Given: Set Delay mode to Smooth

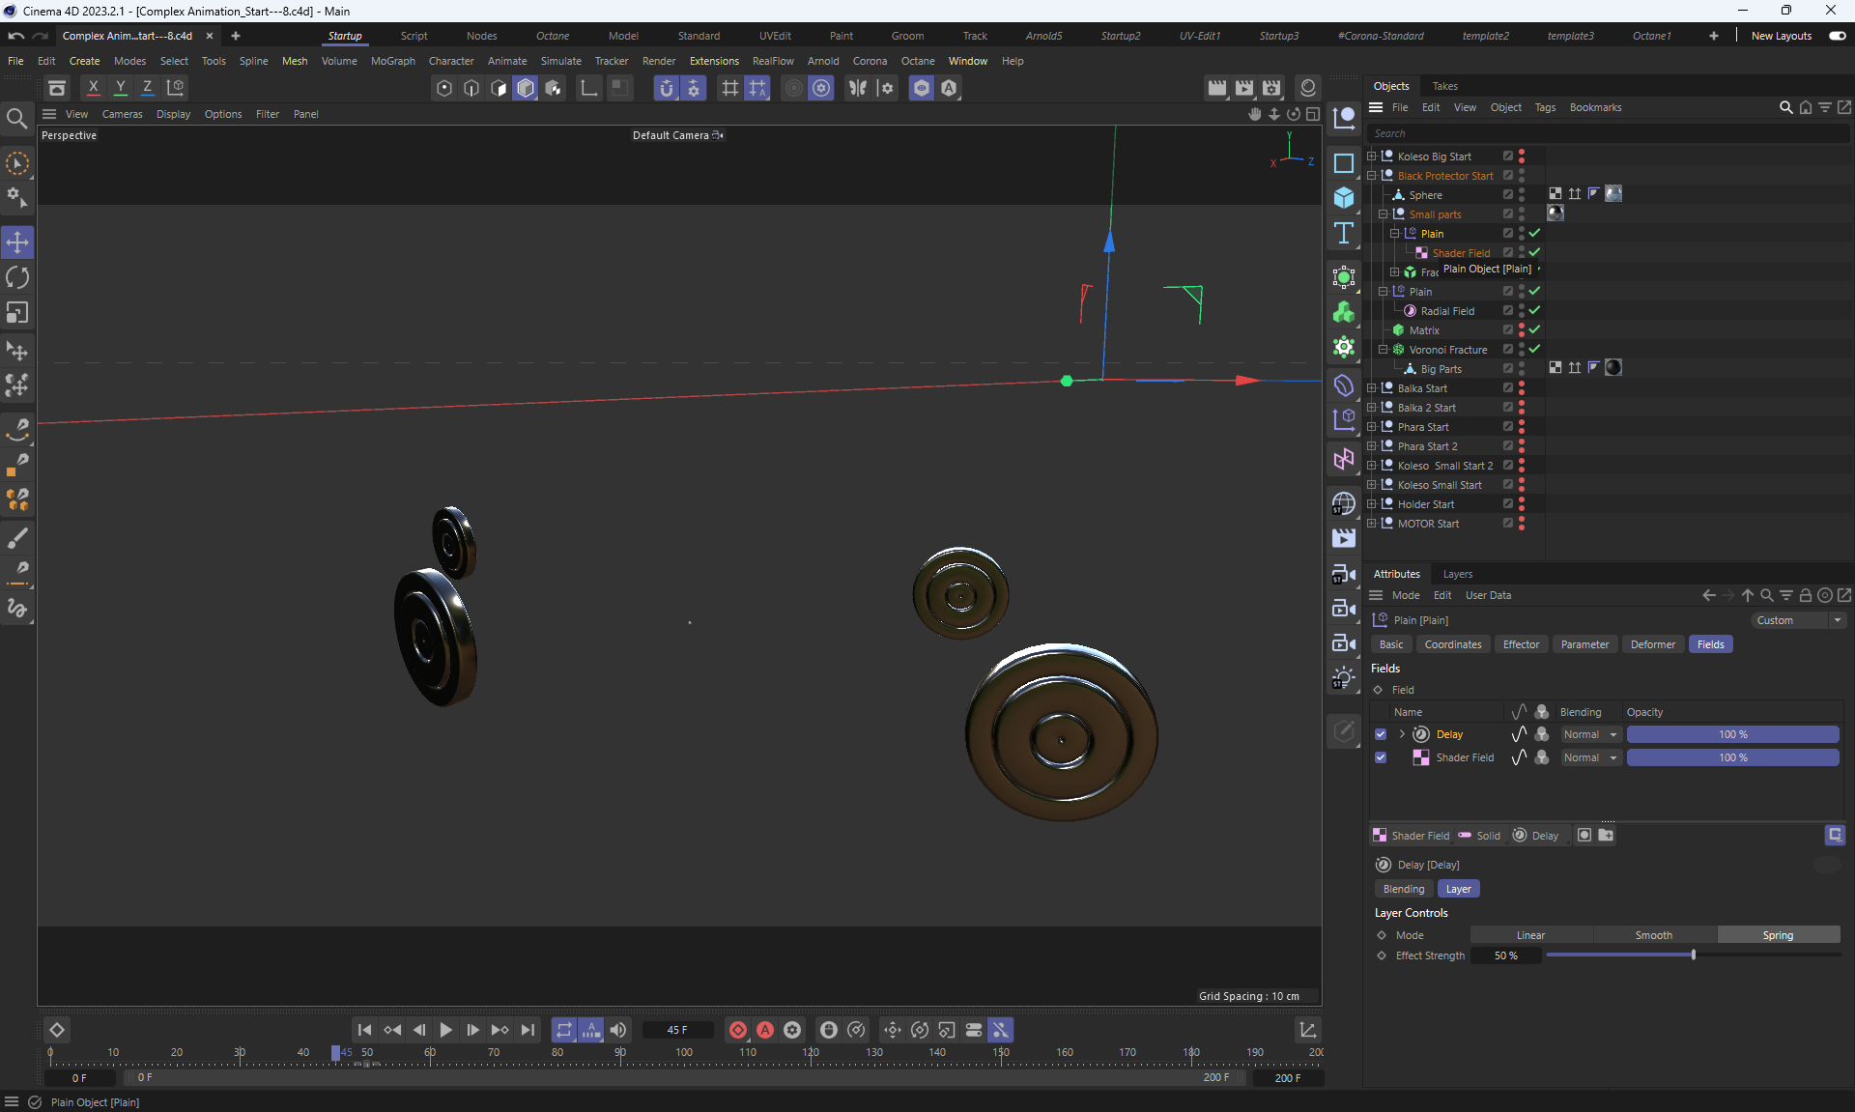Looking at the screenshot, I should 1653,935.
